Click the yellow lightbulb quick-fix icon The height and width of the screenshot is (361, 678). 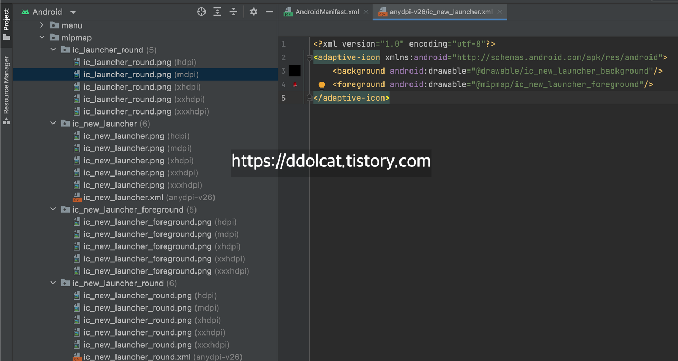click(322, 85)
